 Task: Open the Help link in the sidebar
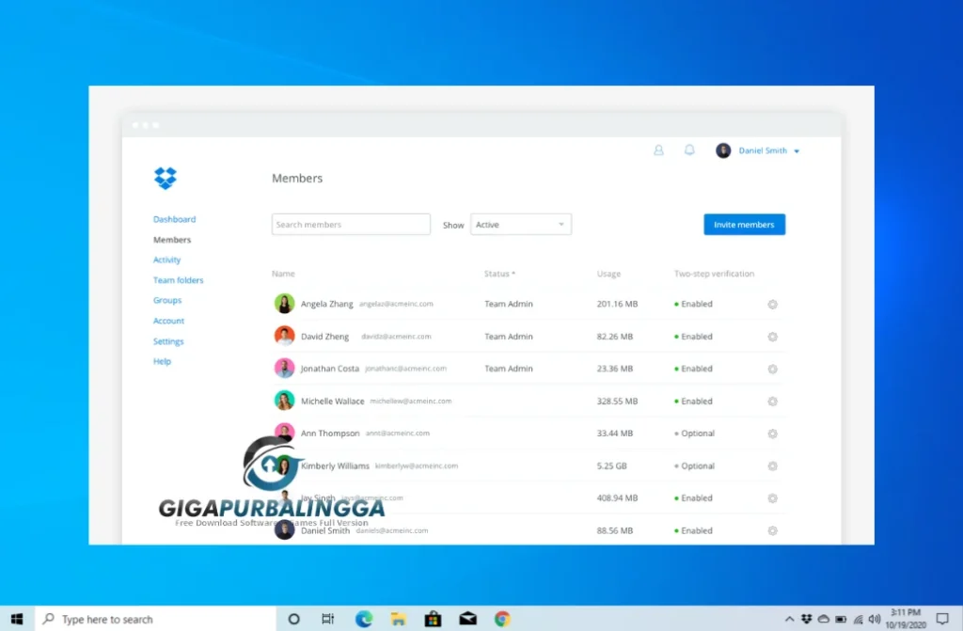pos(161,361)
